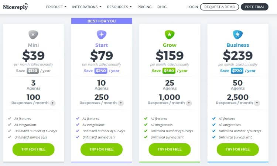Expand the Resources dropdown menu
Viewport: 277px width, 166px height.
119,7
